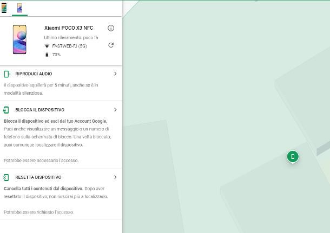Click the Riproduci audio phone icon
Viewport: 330px width, 233px height.
click(x=7, y=74)
